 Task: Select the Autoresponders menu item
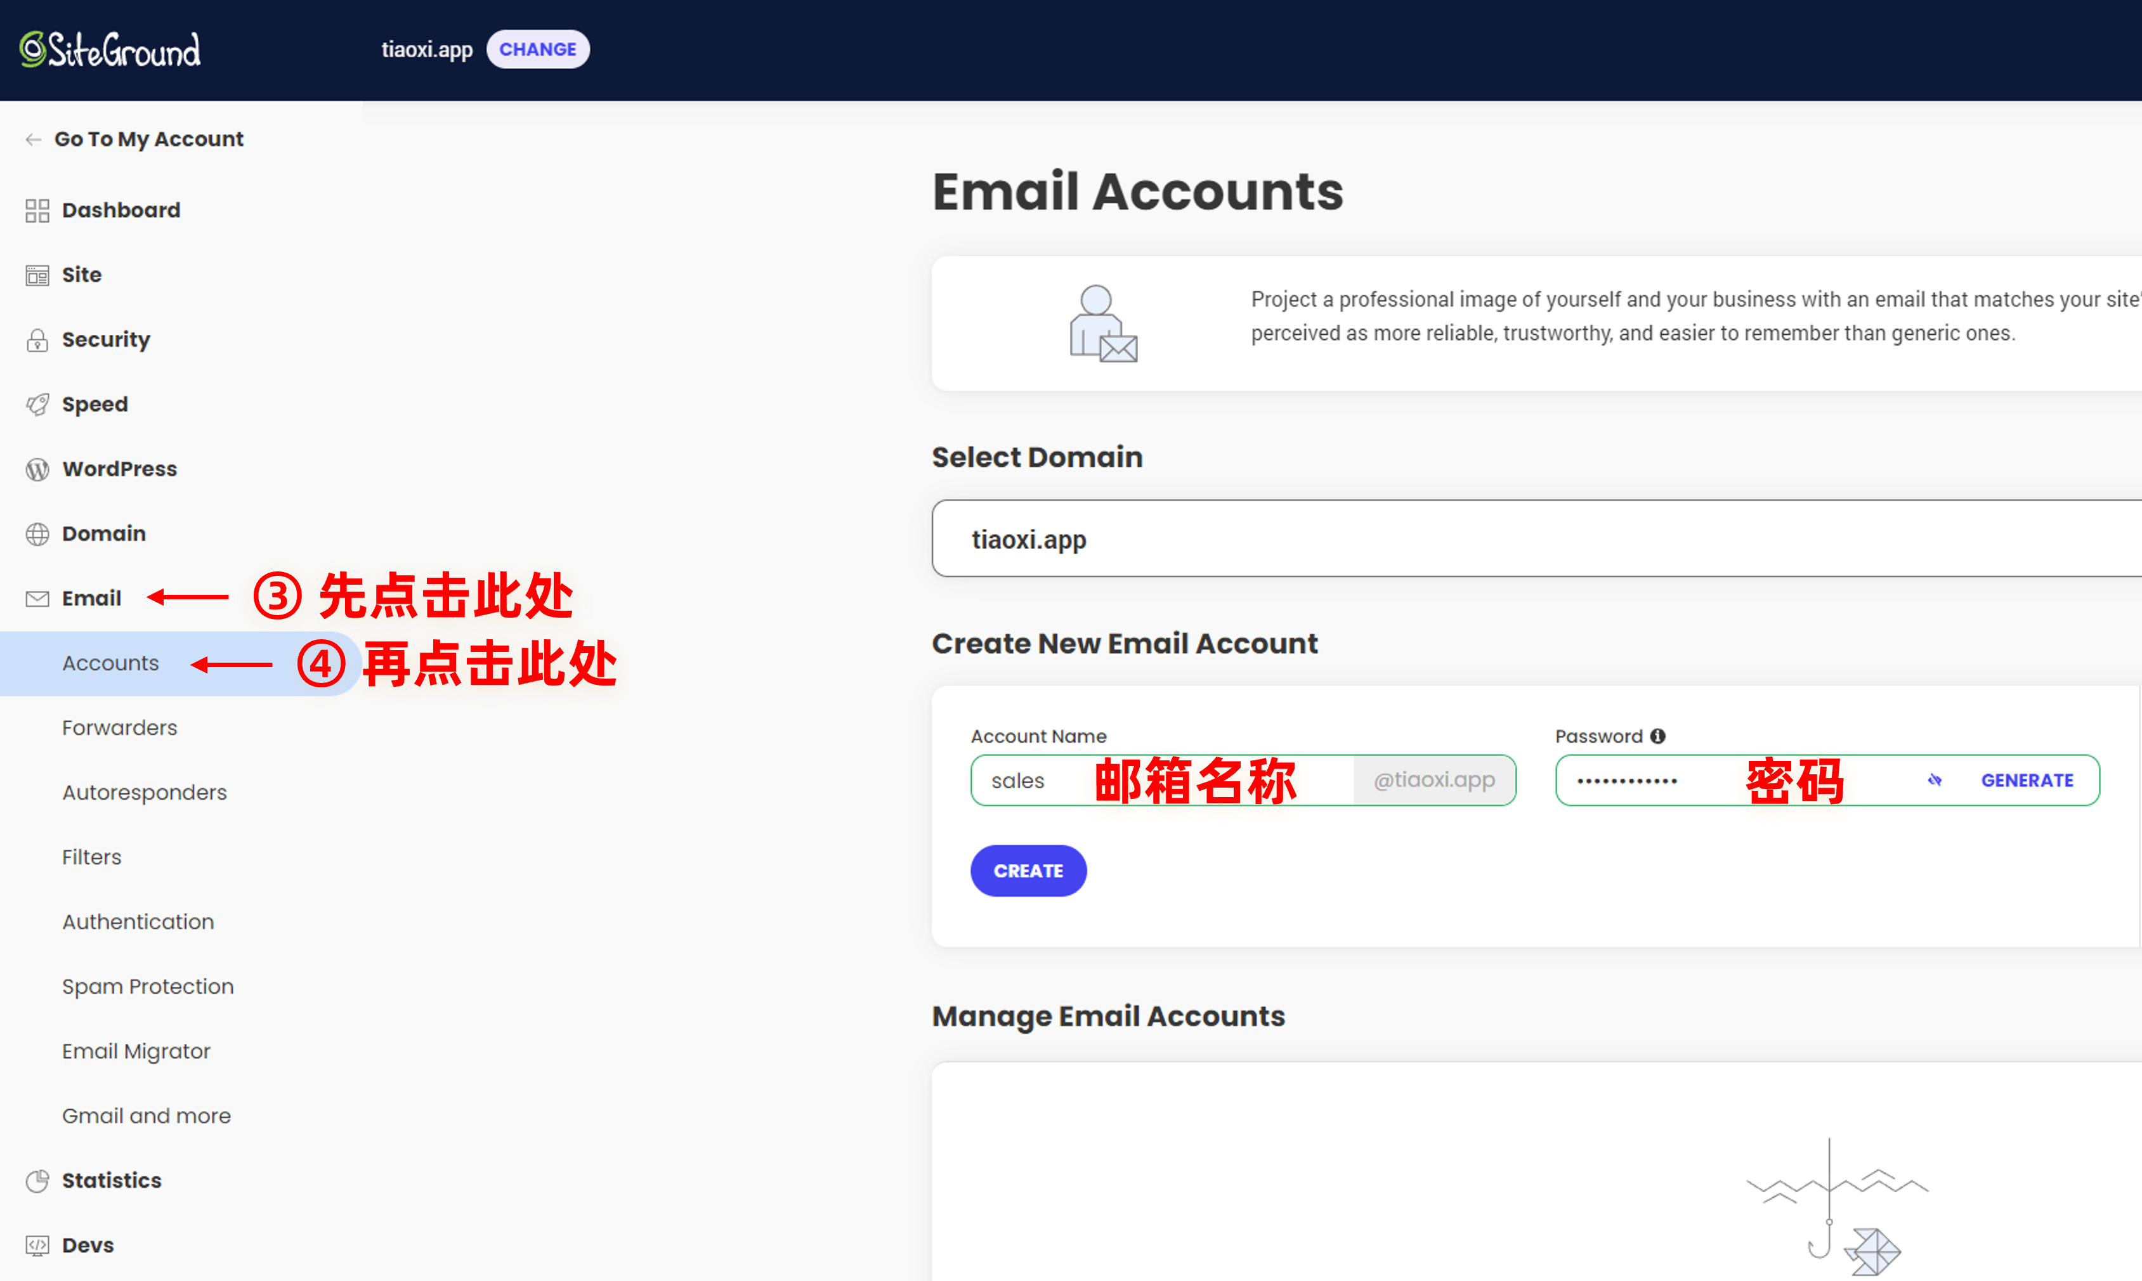click(x=144, y=791)
